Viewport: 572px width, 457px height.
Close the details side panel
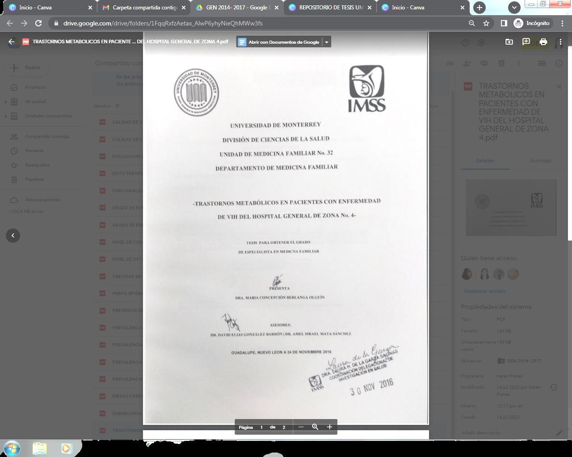(x=559, y=86)
